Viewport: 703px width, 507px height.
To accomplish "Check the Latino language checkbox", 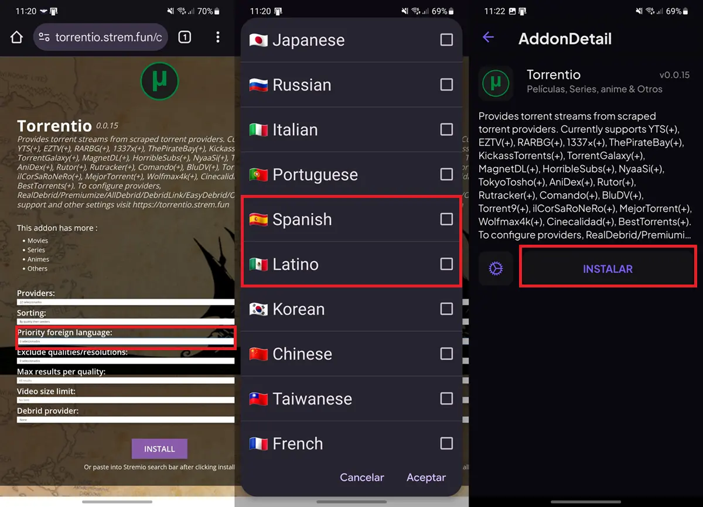I will pos(446,264).
